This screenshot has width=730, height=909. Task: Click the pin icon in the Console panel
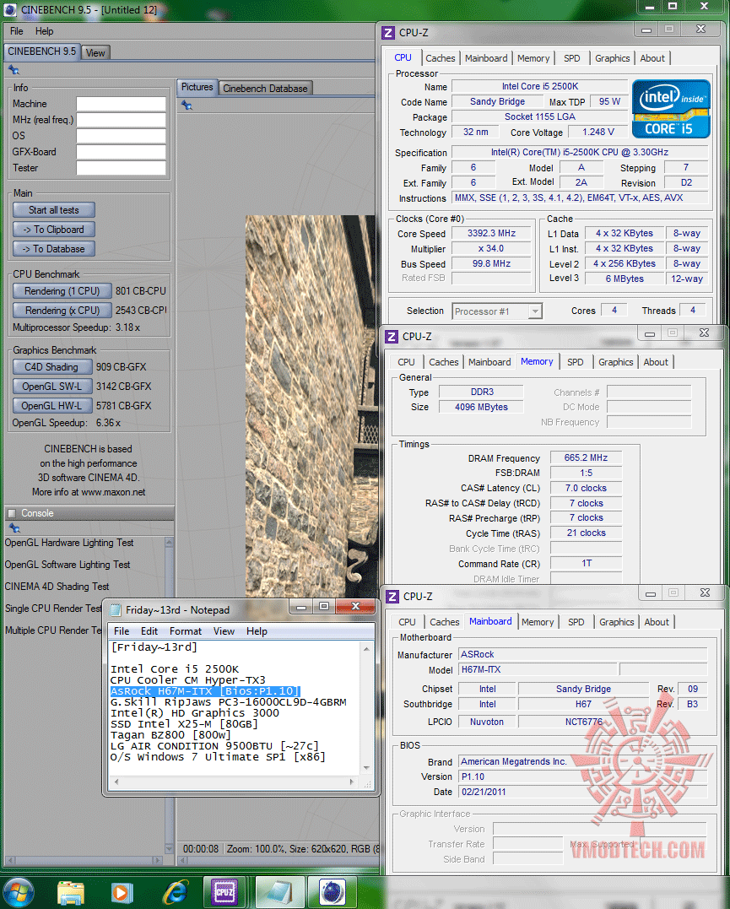pos(14,528)
